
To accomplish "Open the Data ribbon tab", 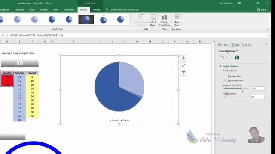I will tap(32, 10).
